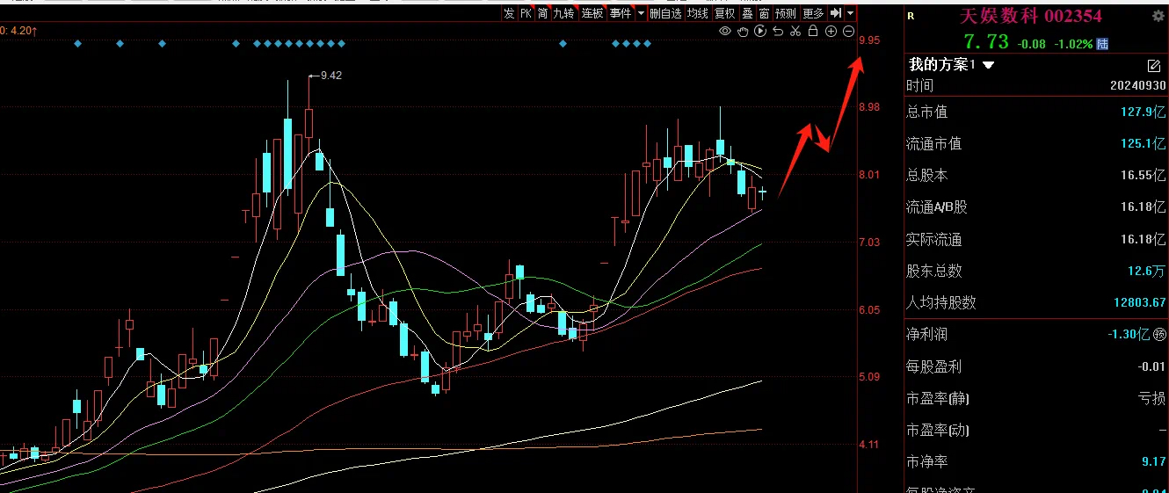This screenshot has height=493, width=1169.
Task: Click the 5.09 price axis label
Action: tap(869, 377)
